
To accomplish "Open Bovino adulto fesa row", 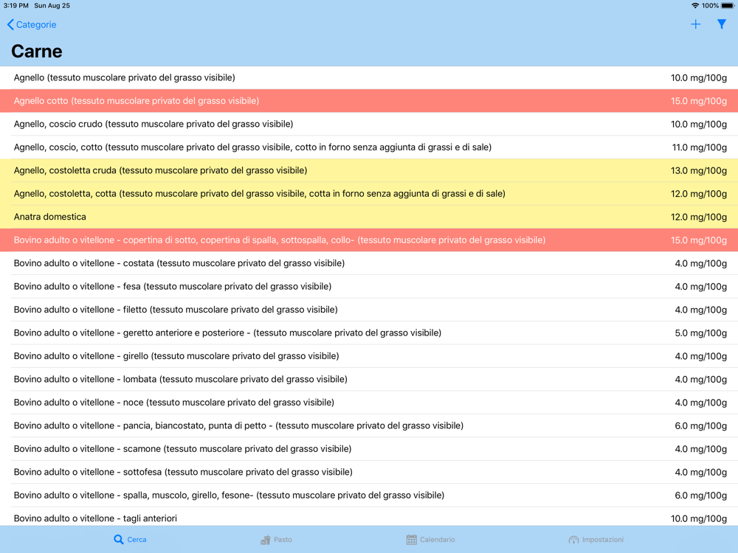I will pyautogui.click(x=369, y=286).
